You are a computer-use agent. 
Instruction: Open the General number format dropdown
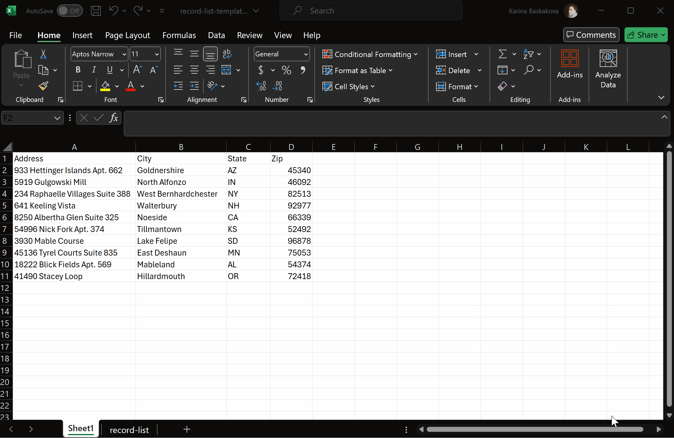point(306,55)
